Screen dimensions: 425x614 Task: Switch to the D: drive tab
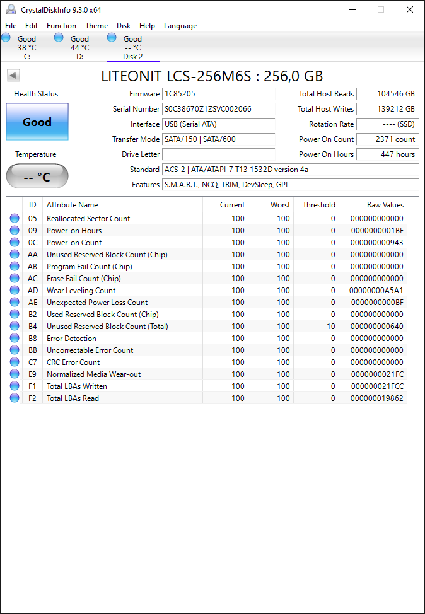pos(79,47)
